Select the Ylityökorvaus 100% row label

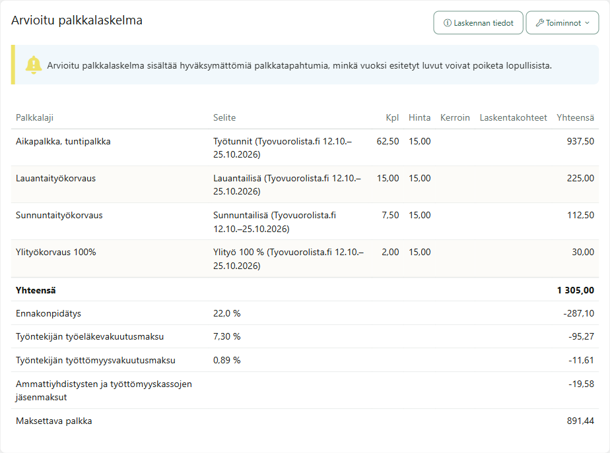coord(55,252)
